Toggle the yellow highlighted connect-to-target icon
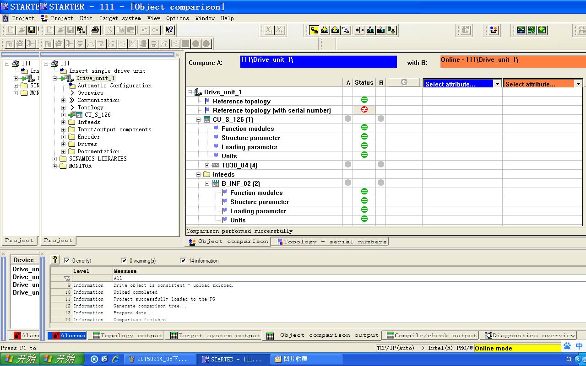 pos(314,30)
